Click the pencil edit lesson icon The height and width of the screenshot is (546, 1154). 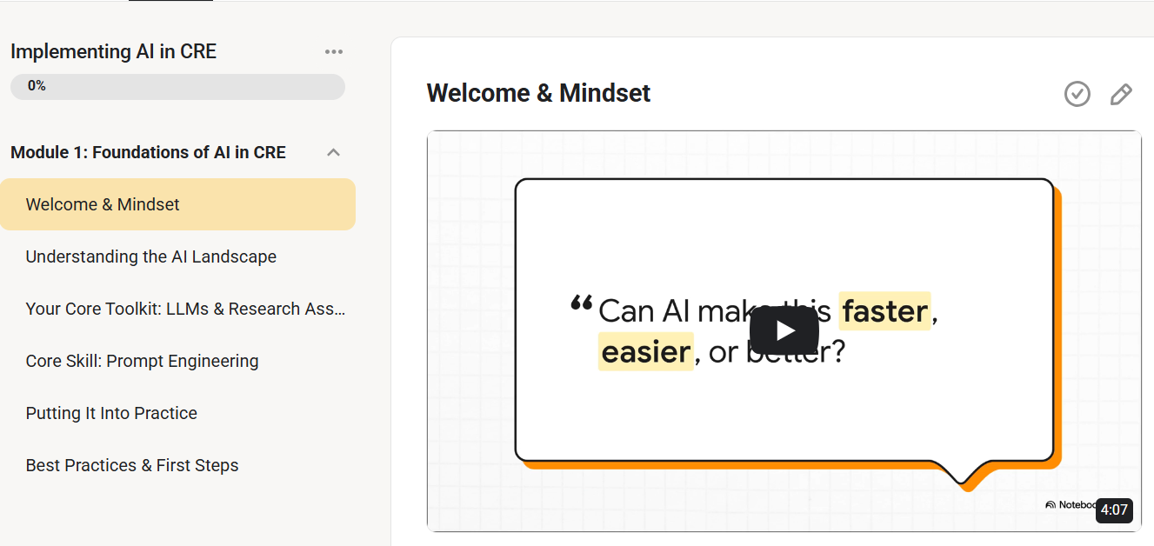[x=1121, y=94]
